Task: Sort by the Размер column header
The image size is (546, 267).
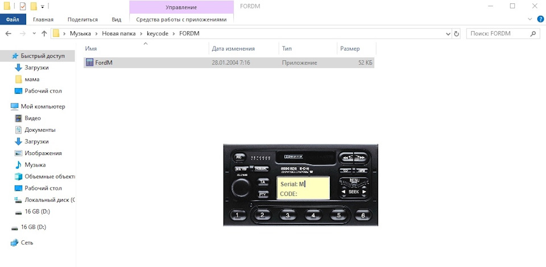Action: point(356,49)
